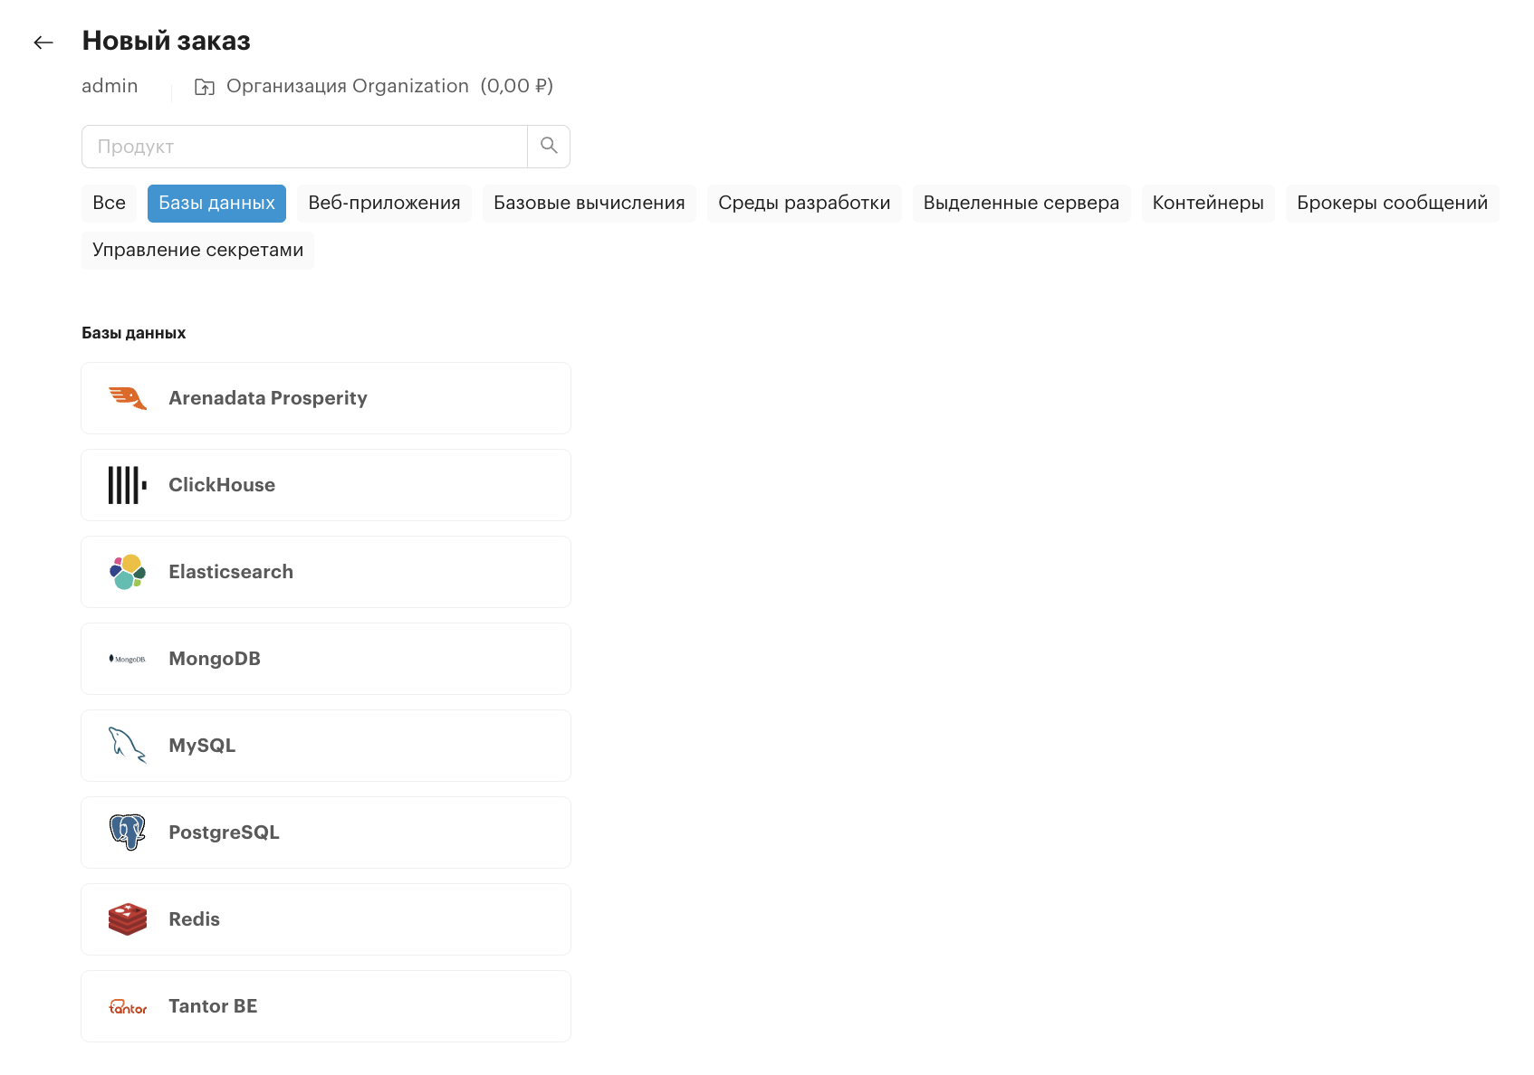The width and height of the screenshot is (1534, 1075).
Task: Switch to Веб-приложения category
Action: [x=384, y=203]
